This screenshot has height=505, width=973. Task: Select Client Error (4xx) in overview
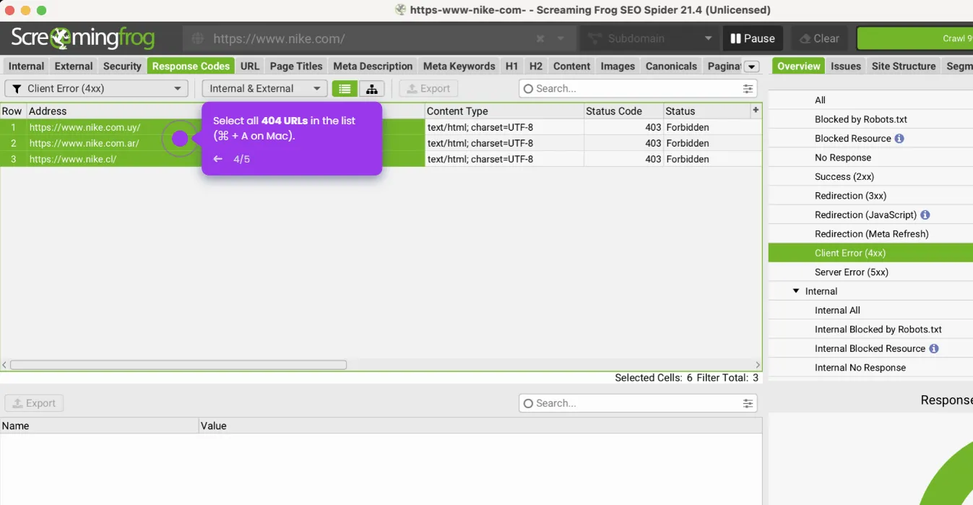[x=870, y=253]
